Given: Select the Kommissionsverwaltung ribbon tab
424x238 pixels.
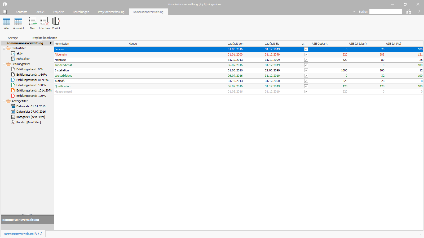Looking at the screenshot, I should click(148, 12).
